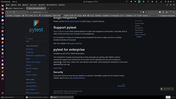Show more bookmarks with the chevron
Image resolution: width=176 pixels, height=99 pixels.
coord(158,16)
